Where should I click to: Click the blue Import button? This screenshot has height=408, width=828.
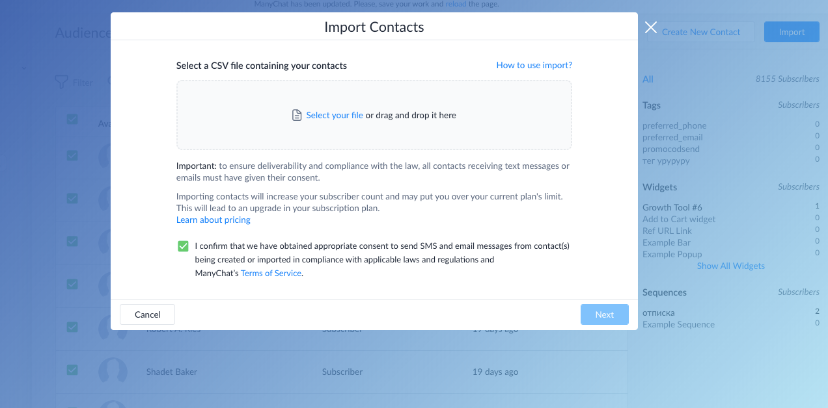coord(792,32)
